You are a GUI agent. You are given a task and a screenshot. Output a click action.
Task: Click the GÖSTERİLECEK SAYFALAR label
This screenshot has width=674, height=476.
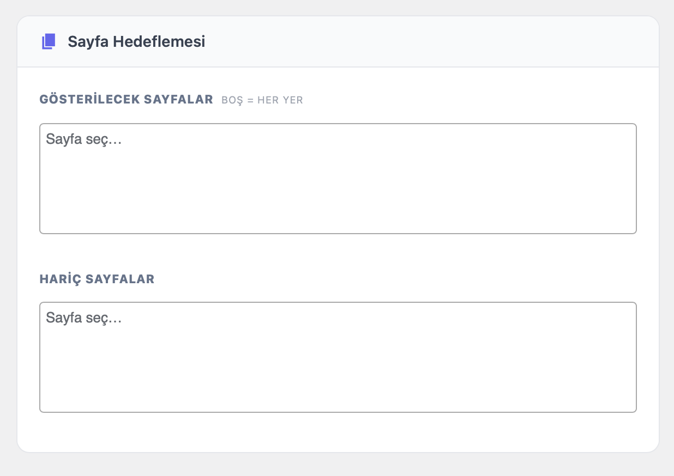coord(126,100)
